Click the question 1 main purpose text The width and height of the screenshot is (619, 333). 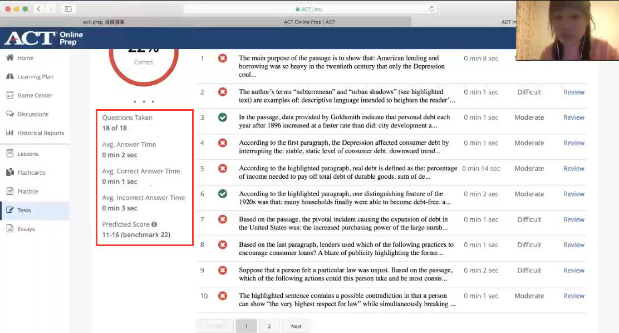tap(342, 66)
